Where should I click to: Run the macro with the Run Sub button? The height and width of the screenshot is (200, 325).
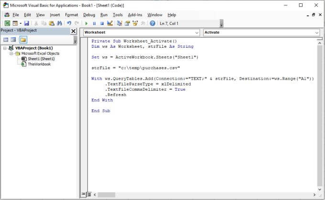tap(87, 23)
